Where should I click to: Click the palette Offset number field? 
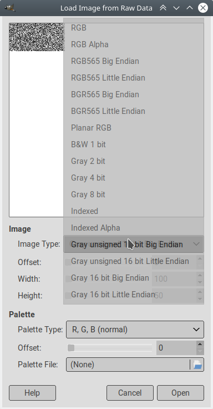pos(176,348)
